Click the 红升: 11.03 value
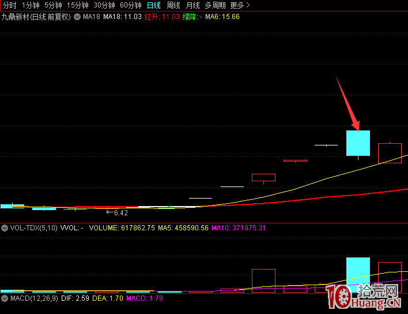Screen dimensions: 408x314 point(162,17)
